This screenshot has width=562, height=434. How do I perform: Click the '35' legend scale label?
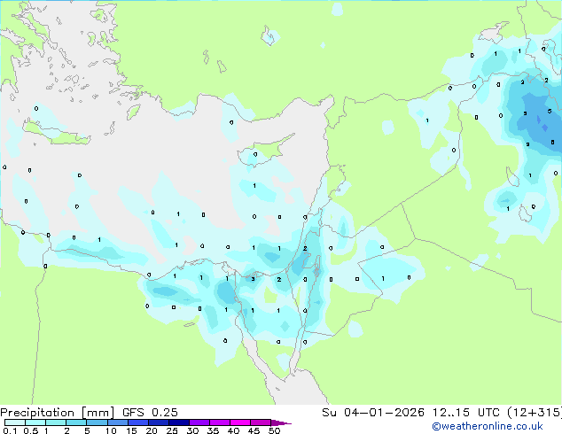213,430
